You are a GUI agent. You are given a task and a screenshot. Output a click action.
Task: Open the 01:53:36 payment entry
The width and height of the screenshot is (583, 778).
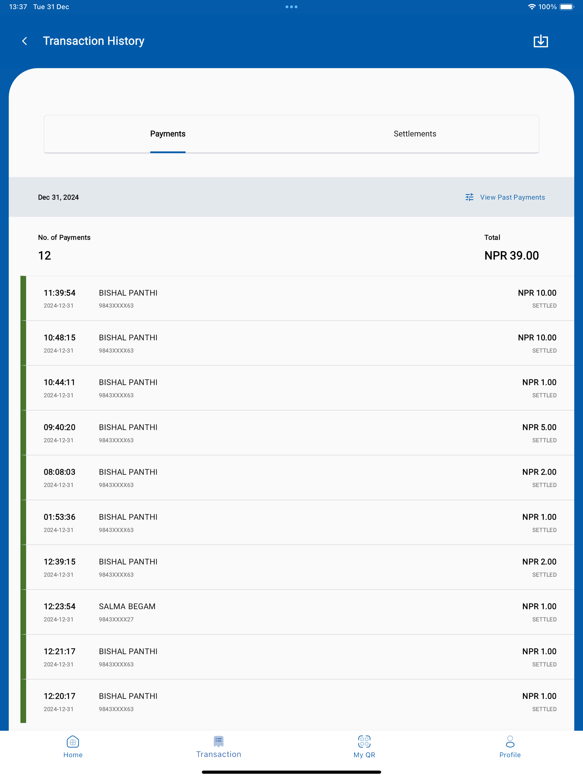(297, 523)
